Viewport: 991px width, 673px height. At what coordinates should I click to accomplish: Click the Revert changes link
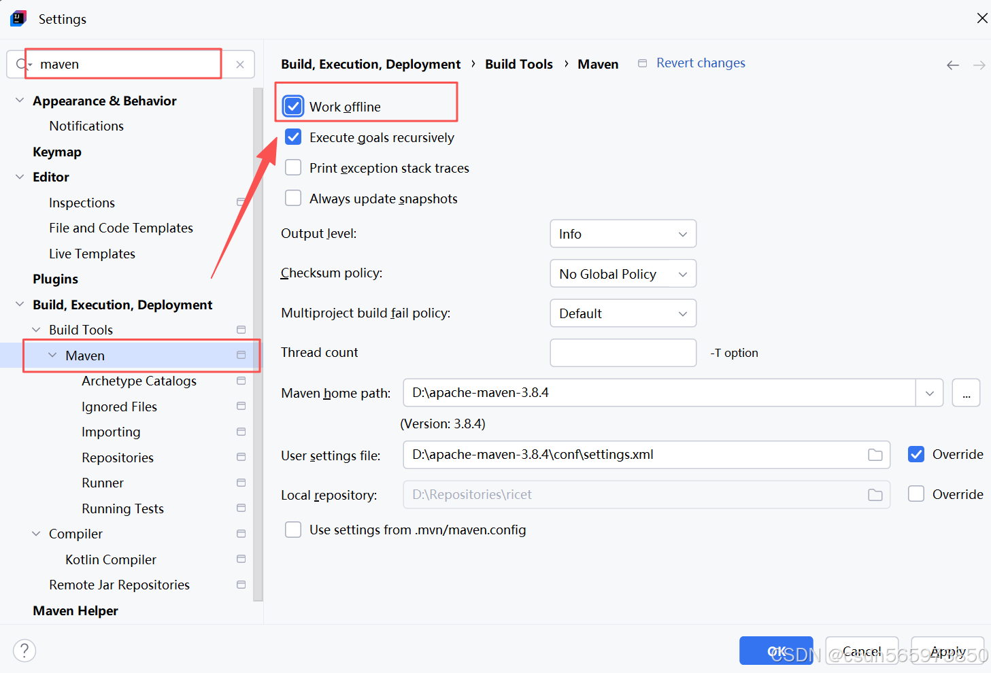701,63
